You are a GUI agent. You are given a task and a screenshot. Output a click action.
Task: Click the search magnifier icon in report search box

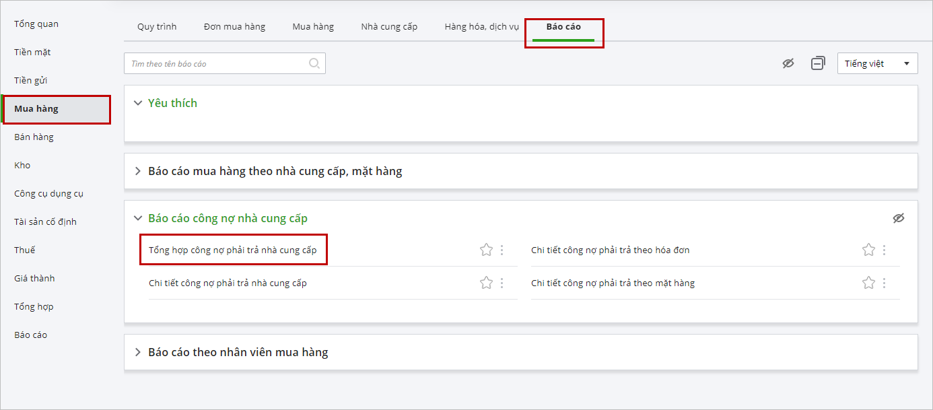point(314,63)
